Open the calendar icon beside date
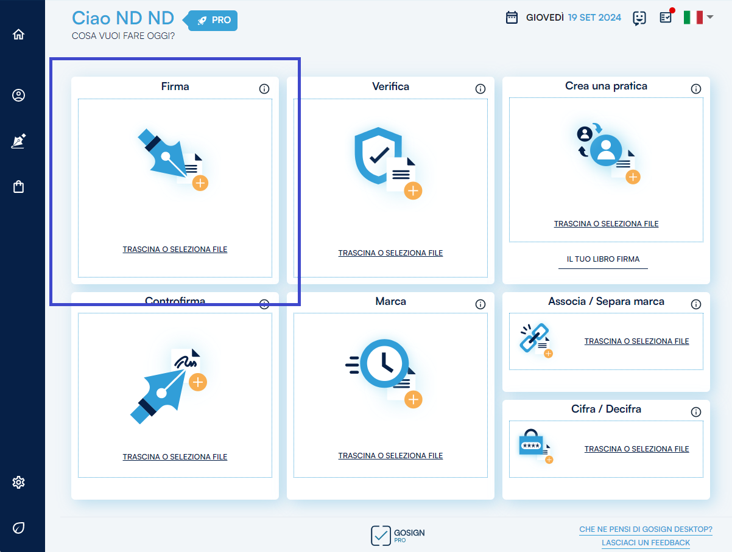The width and height of the screenshot is (732, 552). click(512, 17)
